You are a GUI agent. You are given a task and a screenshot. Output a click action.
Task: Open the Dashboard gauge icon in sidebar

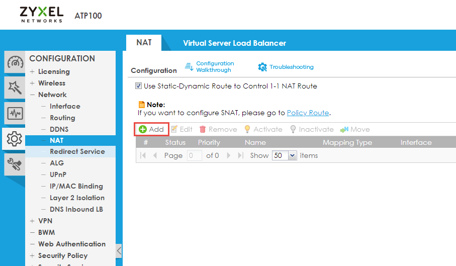(15, 63)
